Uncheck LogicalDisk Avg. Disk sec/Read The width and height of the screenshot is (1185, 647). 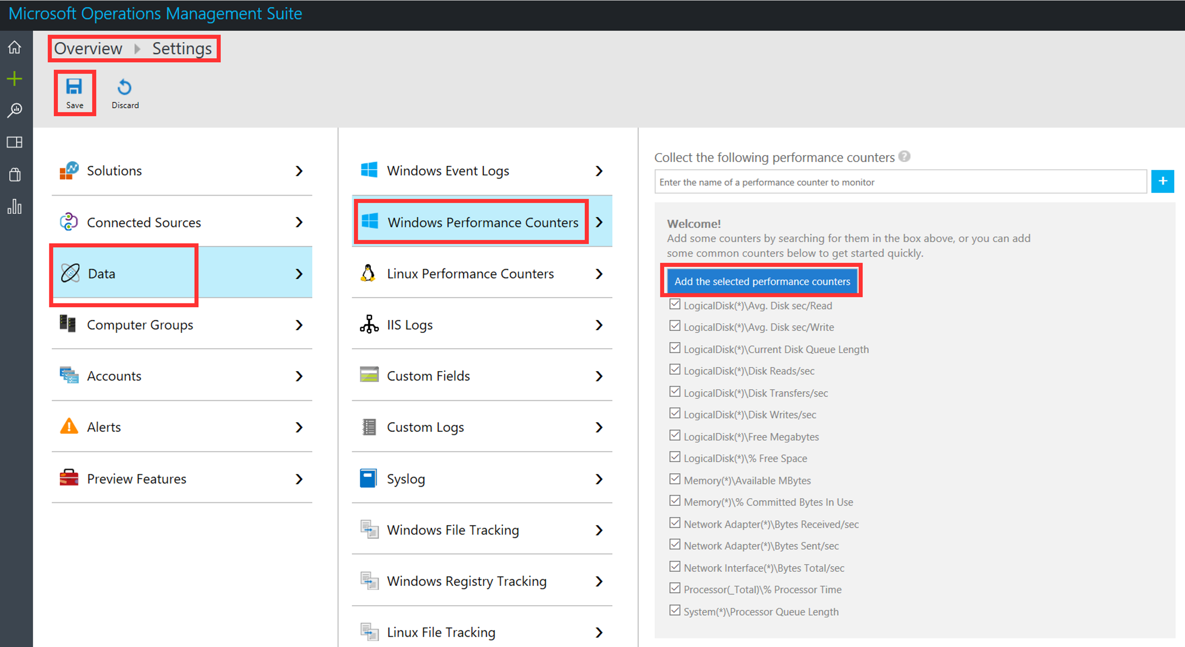pos(675,304)
